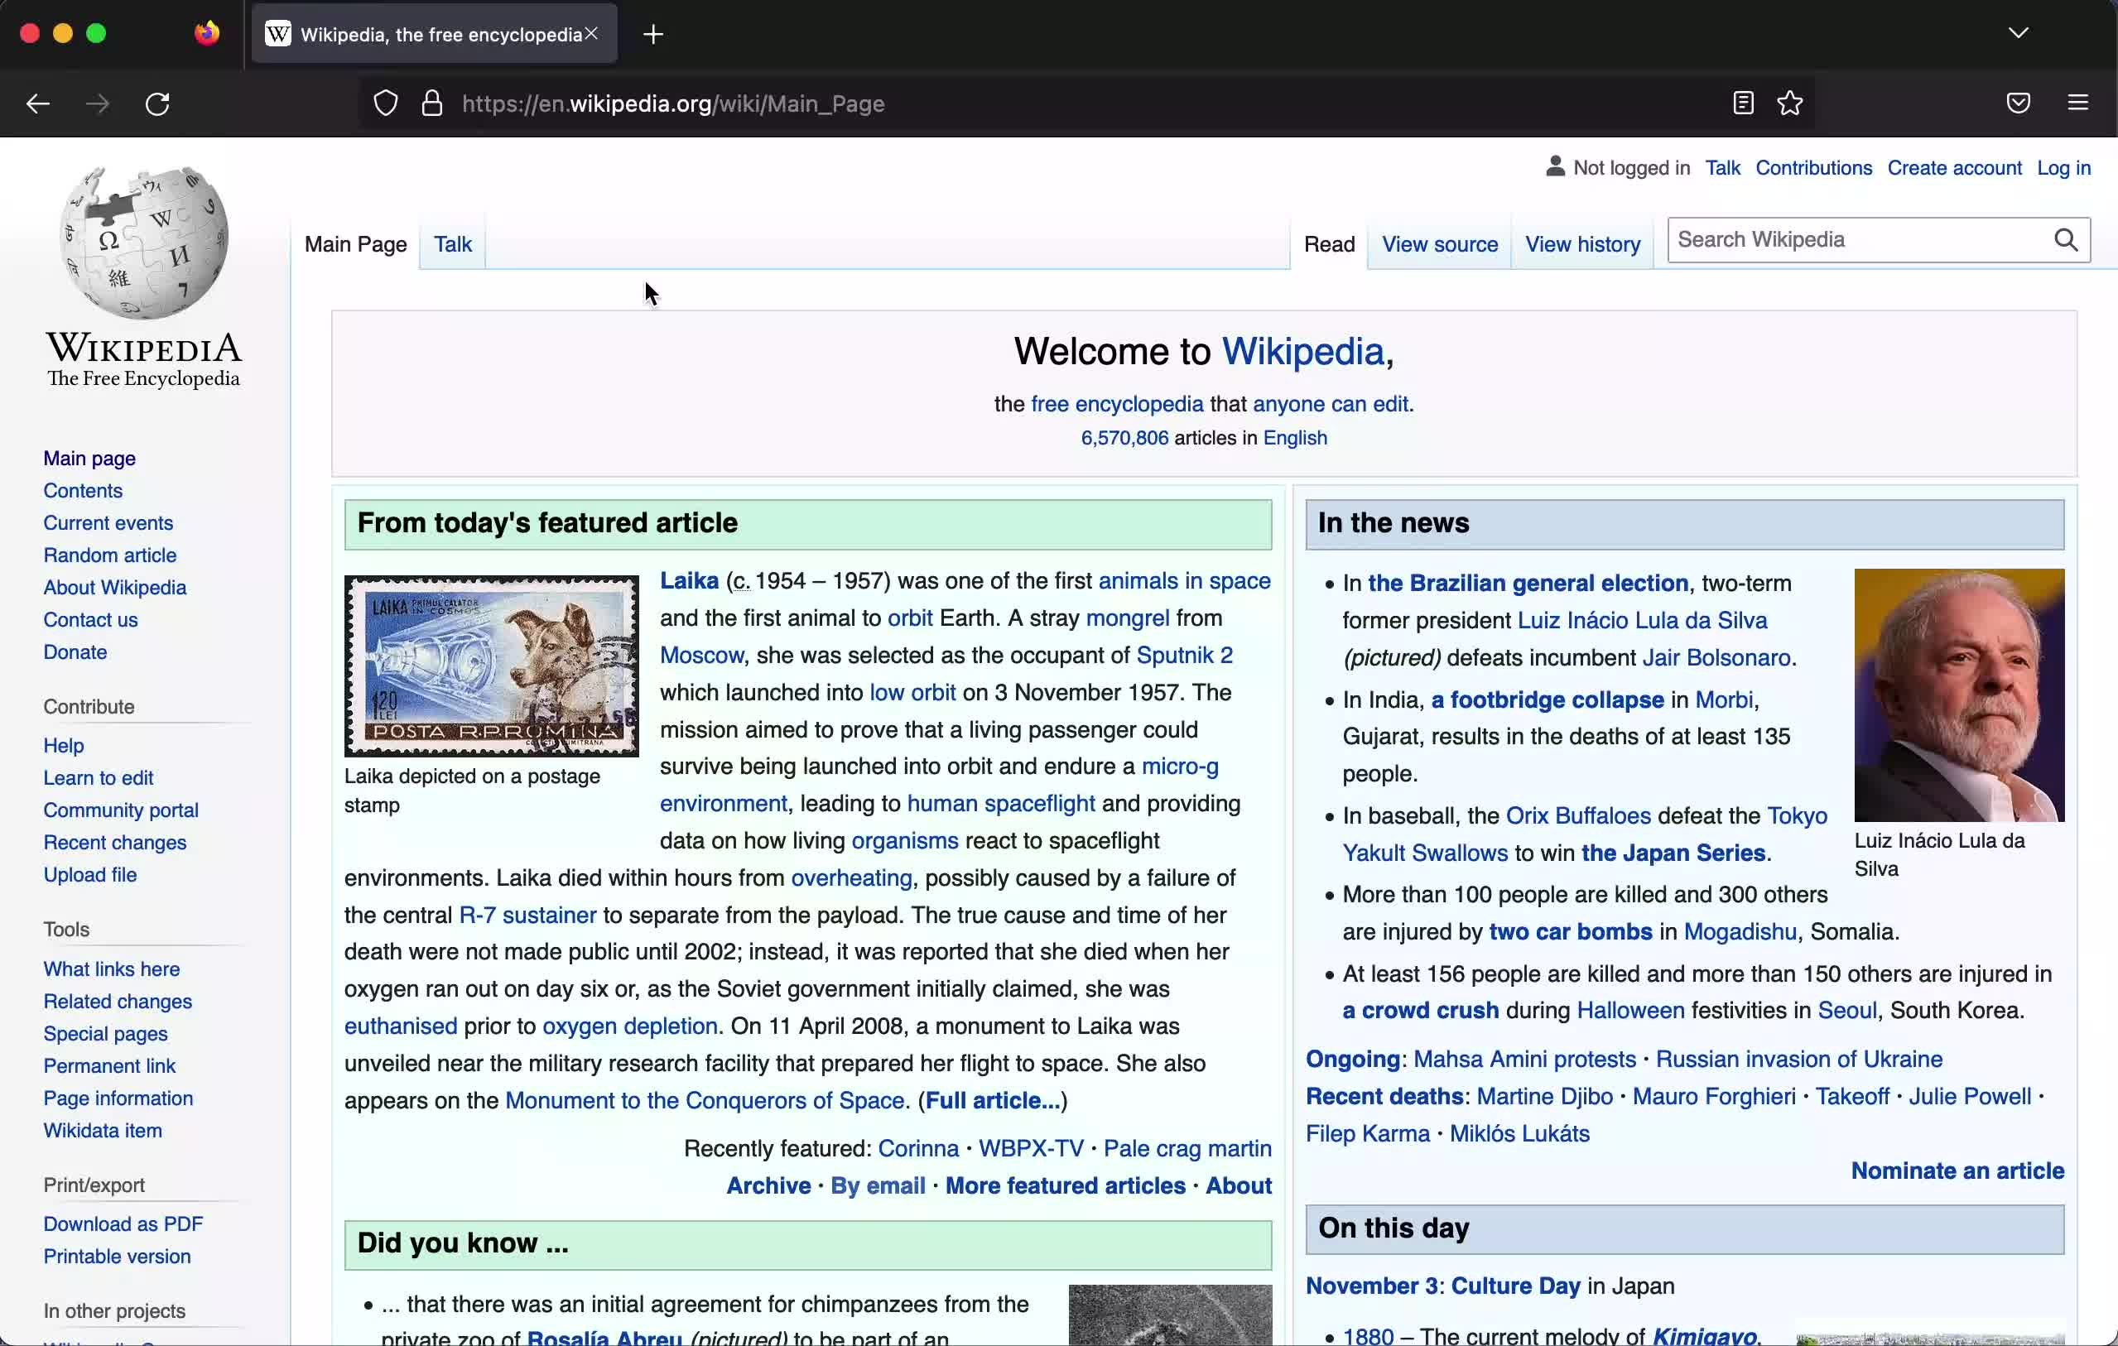Click the bookmark star icon in toolbar

[x=1789, y=103]
